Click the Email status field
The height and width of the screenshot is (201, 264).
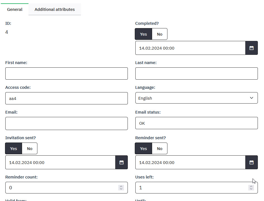tap(196, 123)
